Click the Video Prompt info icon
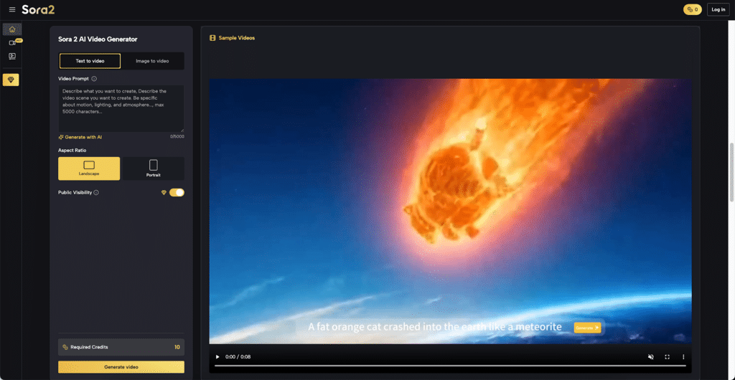This screenshot has height=380, width=735. tap(94, 79)
